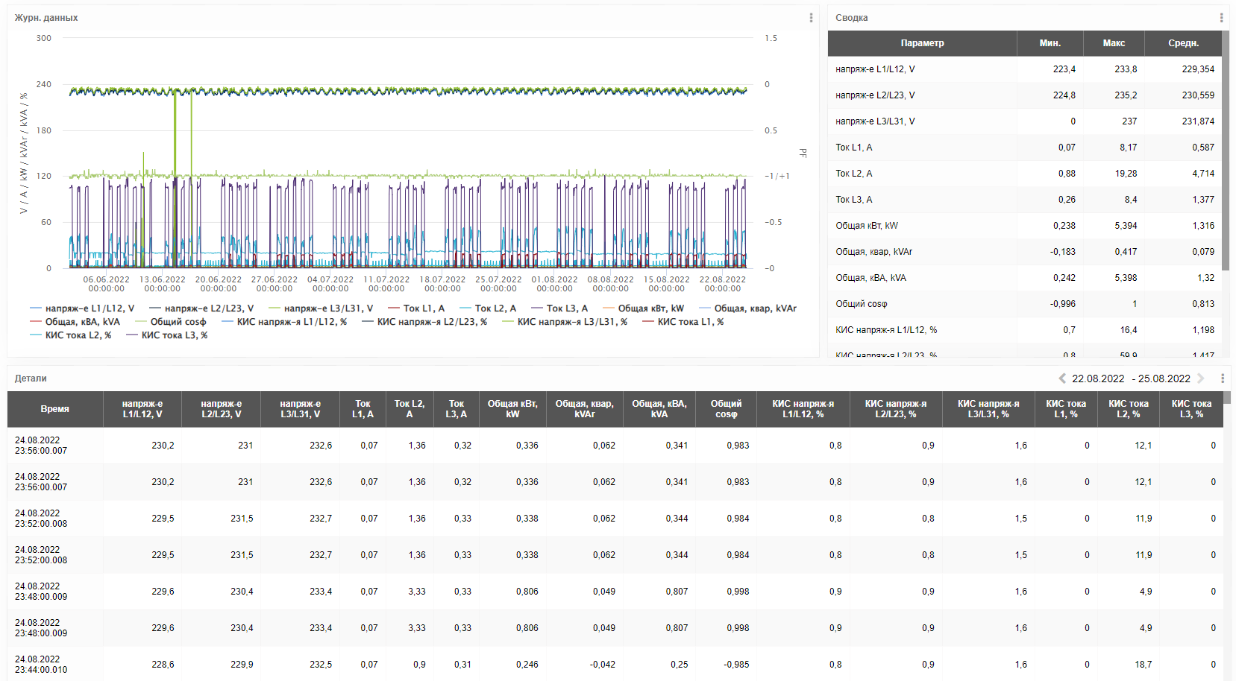Go to next date range arrow
The width and height of the screenshot is (1236, 681).
(1201, 378)
